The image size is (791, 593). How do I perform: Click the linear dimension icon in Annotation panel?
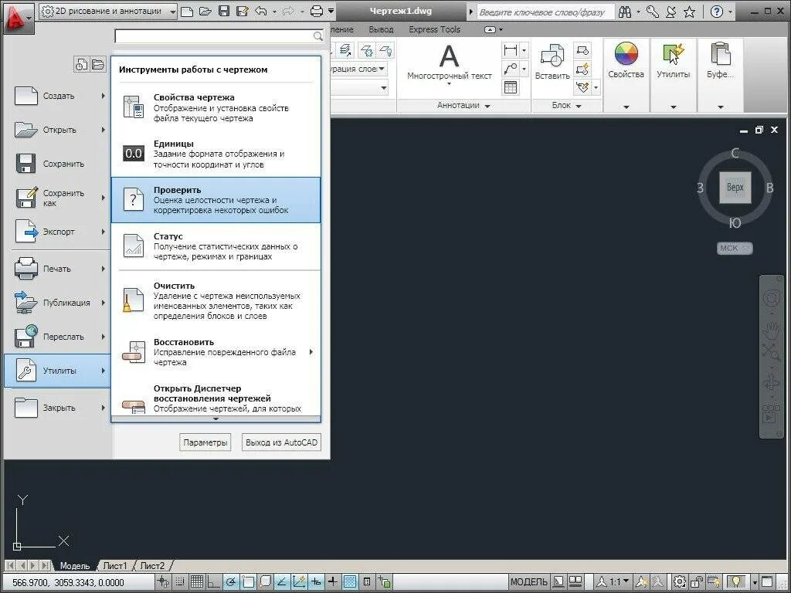(511, 50)
